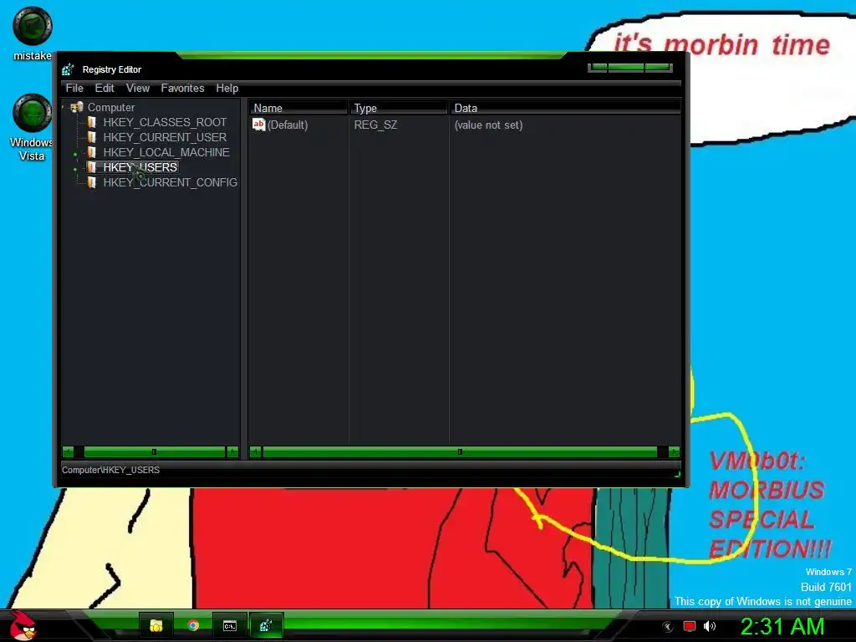Launch Chrome from the taskbar
Image resolution: width=856 pixels, height=642 pixels.
(x=193, y=625)
